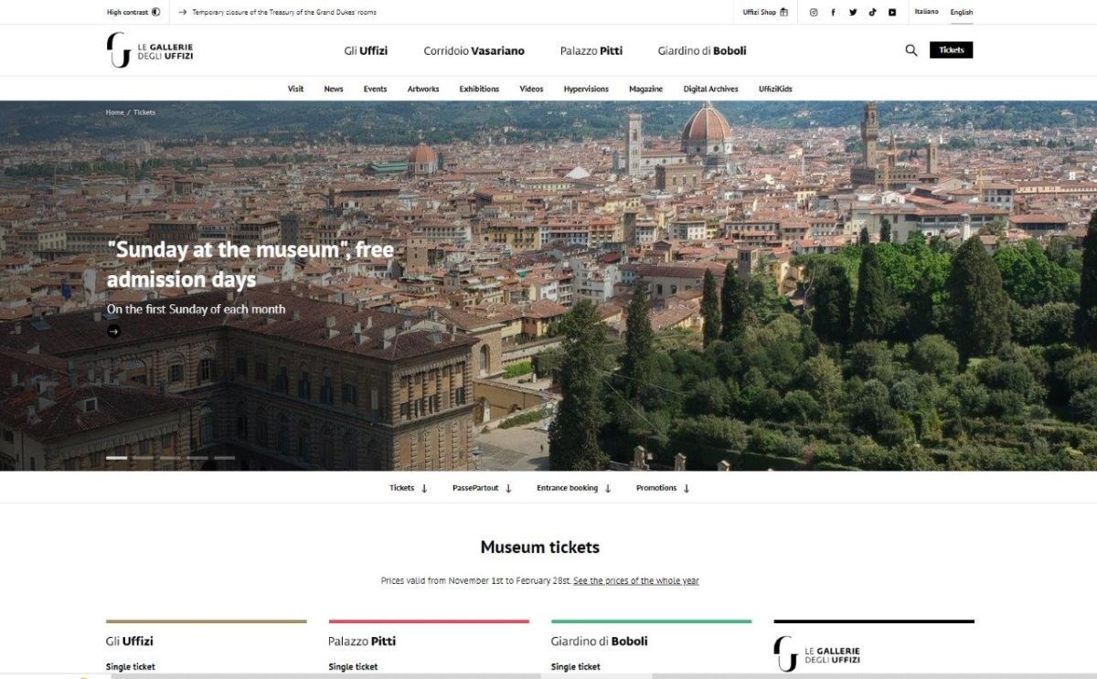
Task: Select the second hero carousel slide indicator
Action: [143, 458]
